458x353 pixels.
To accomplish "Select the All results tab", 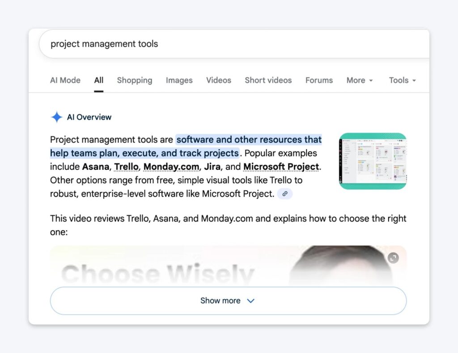I will pos(98,80).
